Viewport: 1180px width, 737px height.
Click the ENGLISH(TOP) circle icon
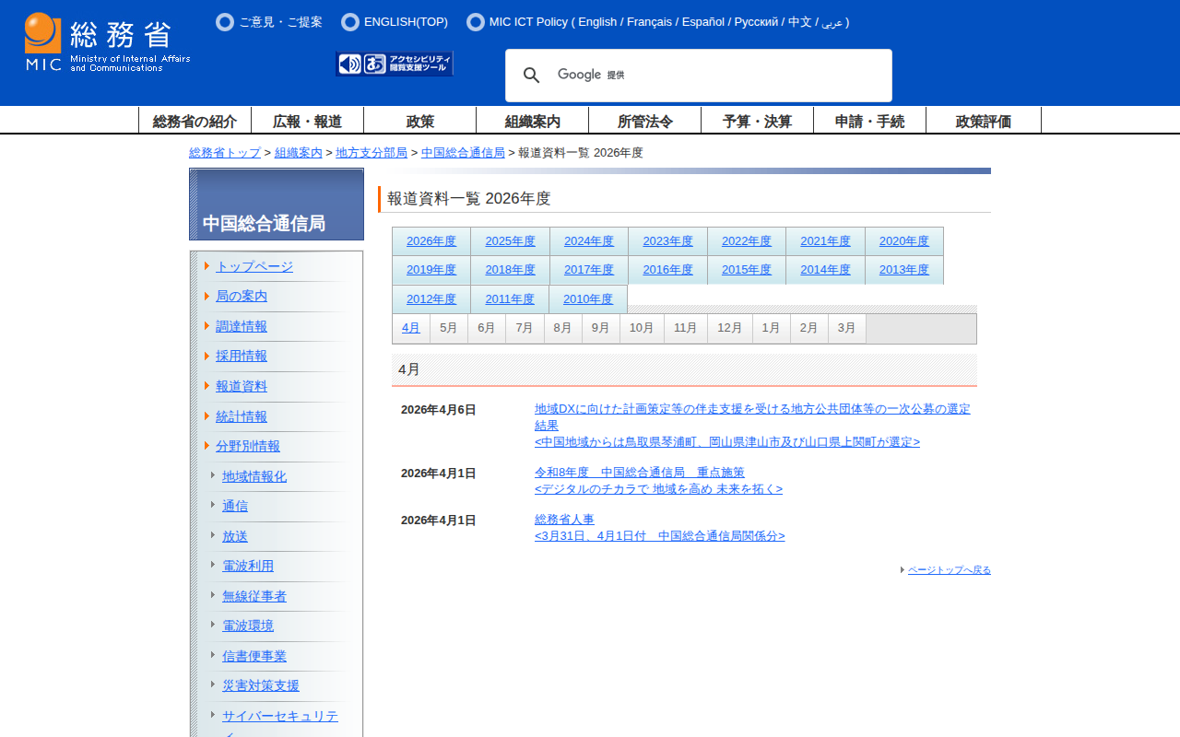tap(350, 22)
